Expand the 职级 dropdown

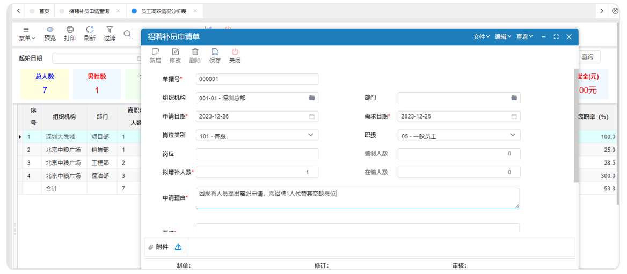[513, 135]
